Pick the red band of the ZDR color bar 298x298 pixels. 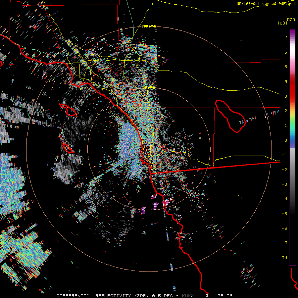pyautogui.click(x=292, y=89)
